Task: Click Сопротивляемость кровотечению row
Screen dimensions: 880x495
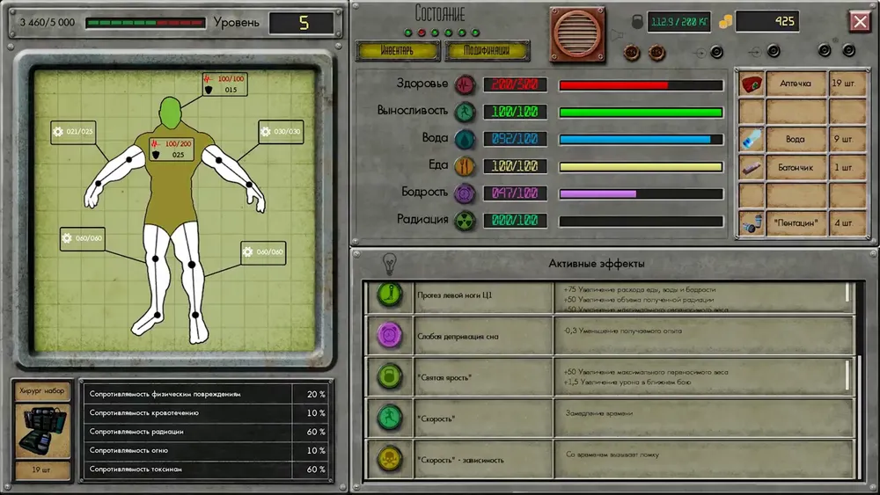Action: pyautogui.click(x=207, y=412)
